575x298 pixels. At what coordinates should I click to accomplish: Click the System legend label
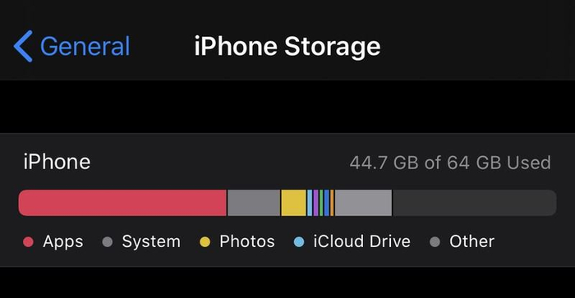151,241
